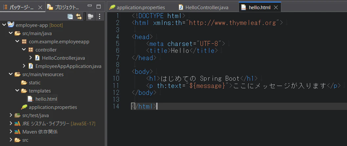
Task: Click the Maven dependencies library icon
Action: pos(17,132)
